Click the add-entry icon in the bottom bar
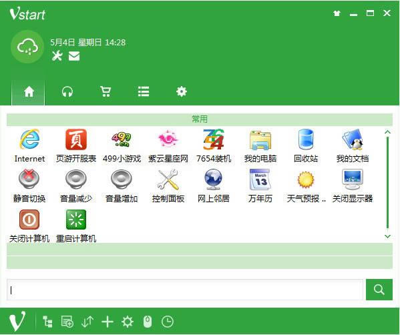Image resolution: width=400 pixels, height=335 pixels. point(67,322)
